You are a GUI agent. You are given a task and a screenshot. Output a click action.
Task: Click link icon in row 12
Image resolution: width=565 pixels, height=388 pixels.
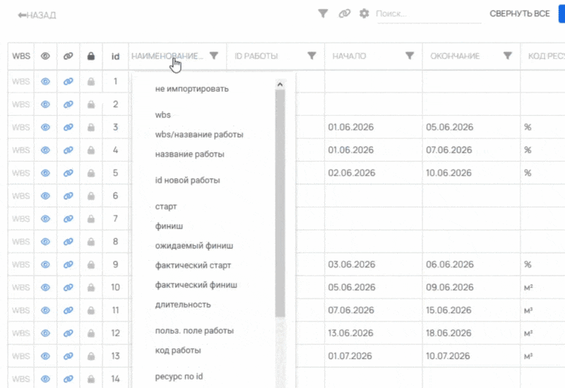pos(68,333)
